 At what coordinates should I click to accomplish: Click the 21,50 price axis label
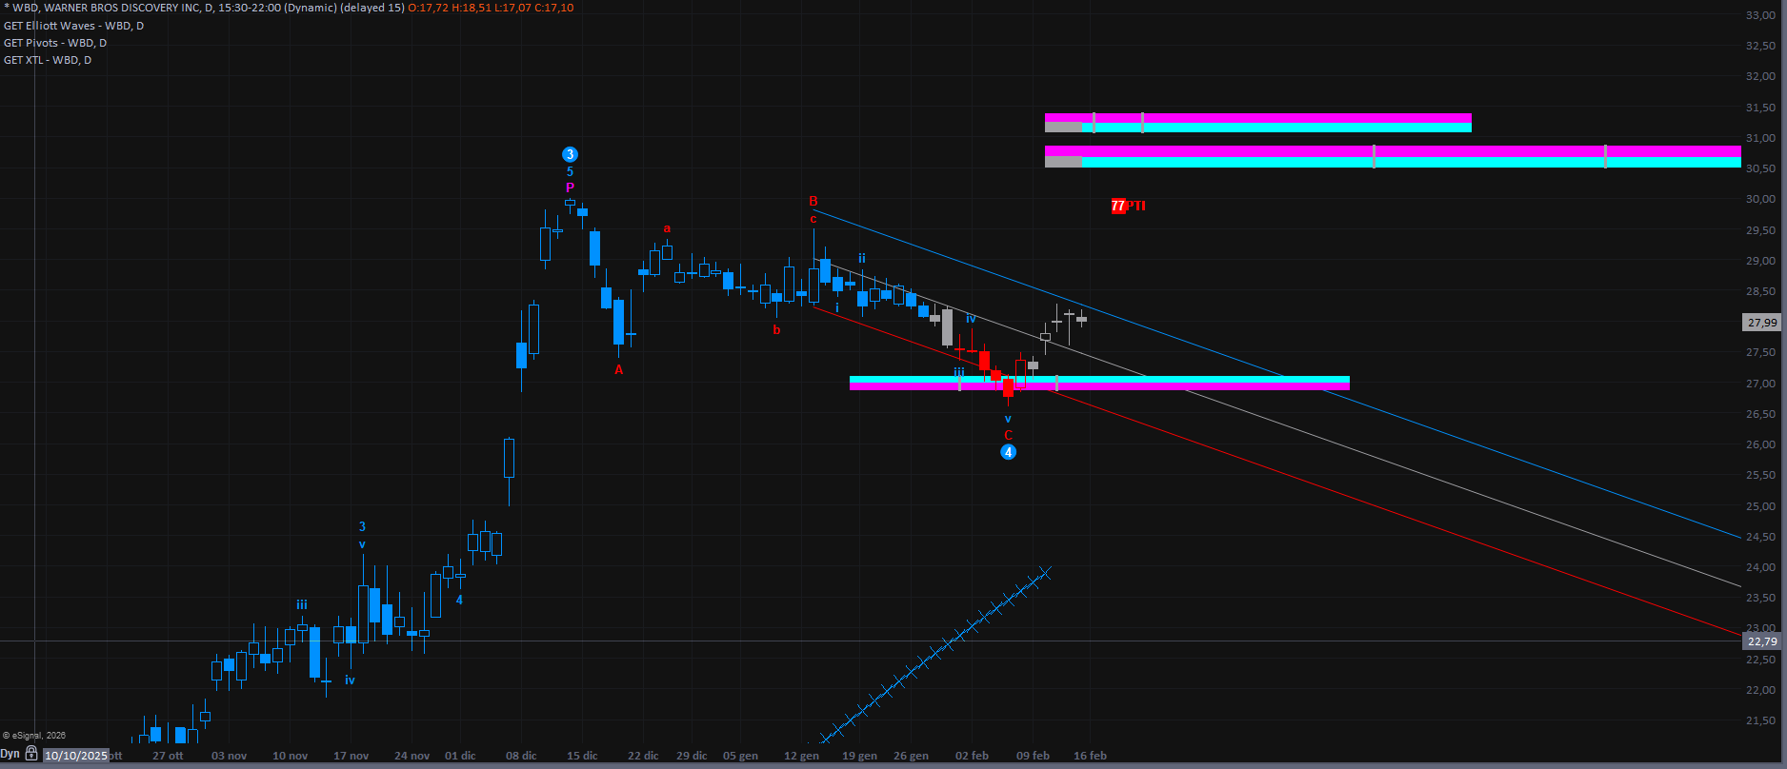coord(1760,720)
